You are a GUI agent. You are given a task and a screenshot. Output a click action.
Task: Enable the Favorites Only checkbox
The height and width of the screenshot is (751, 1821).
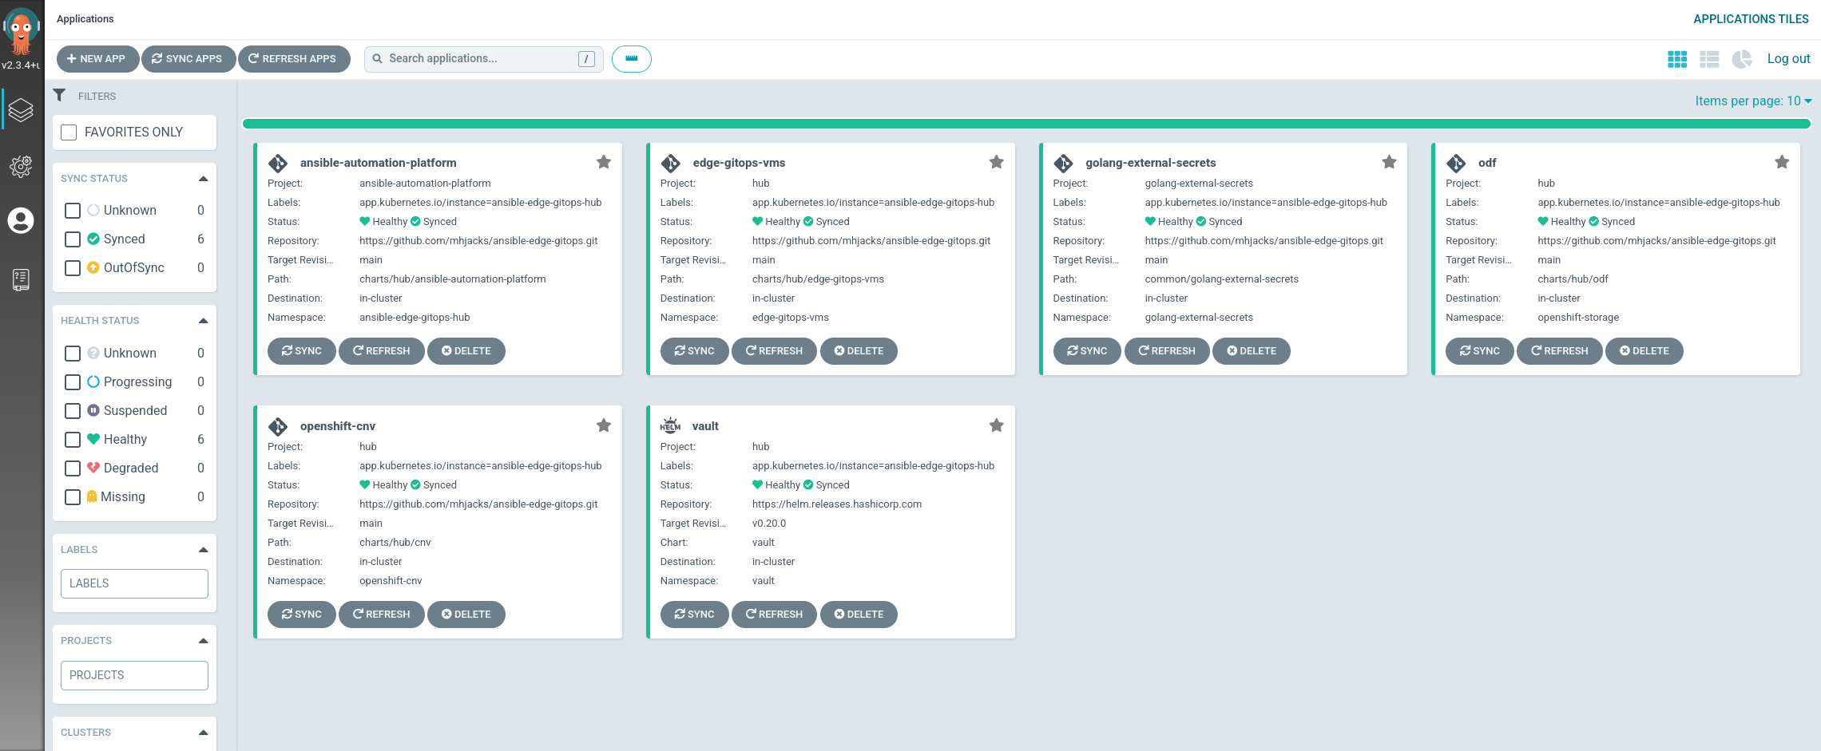point(69,132)
